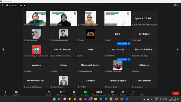Viewport: 181px width, 102px height.
Task: Open Google Chrome from the taskbar
Action: [80, 99]
